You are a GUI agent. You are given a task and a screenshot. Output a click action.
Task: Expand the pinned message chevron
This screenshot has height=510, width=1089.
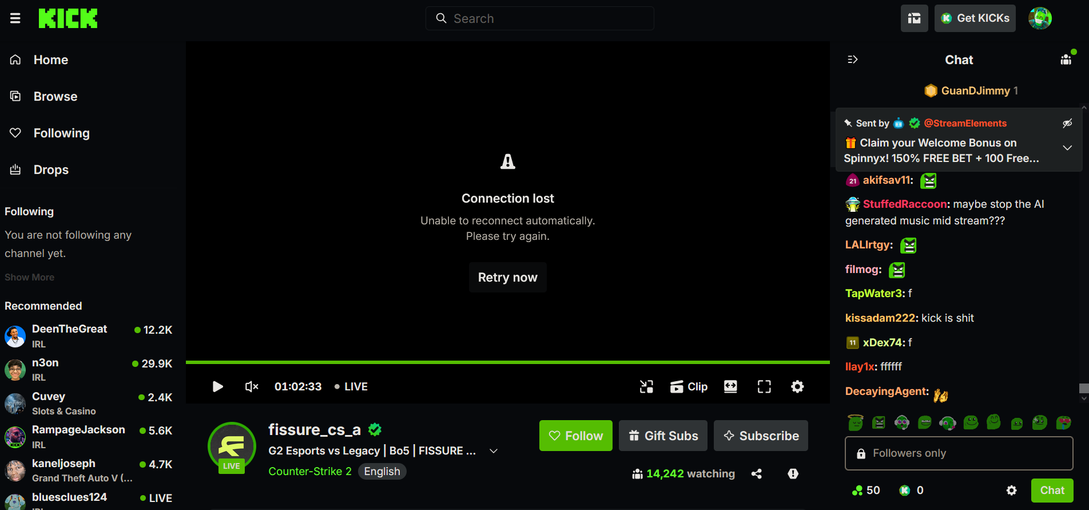[1067, 148]
